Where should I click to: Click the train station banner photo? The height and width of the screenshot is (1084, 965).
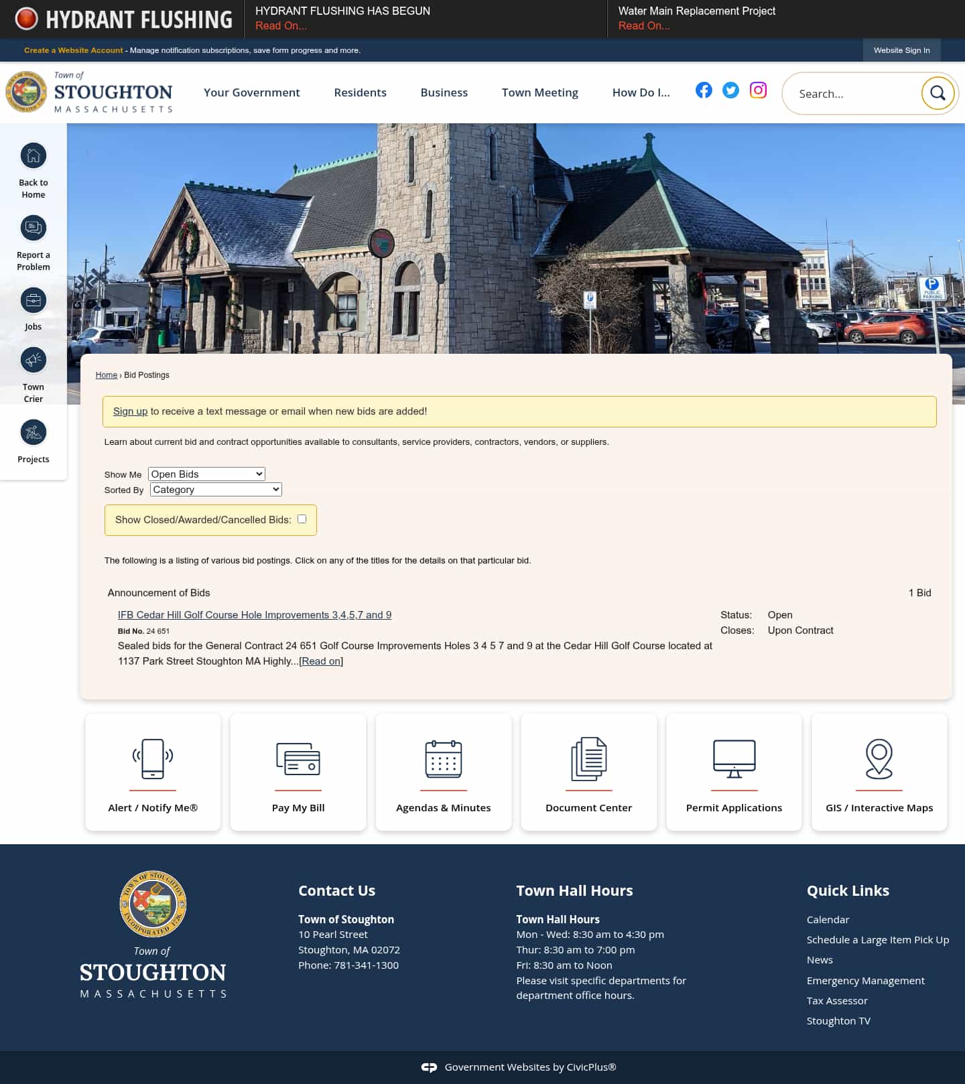point(516,239)
